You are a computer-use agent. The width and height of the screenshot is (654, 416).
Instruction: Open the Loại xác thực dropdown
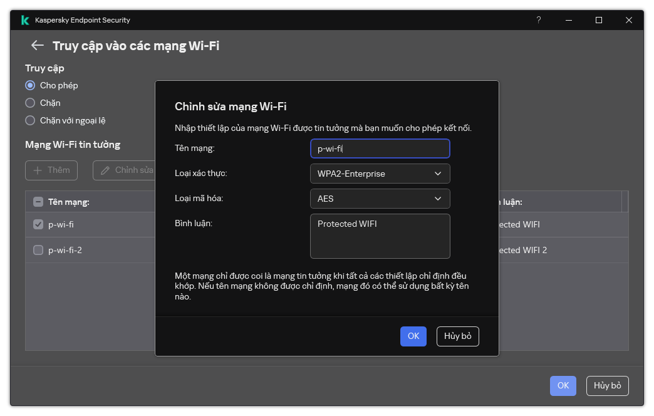coord(380,174)
